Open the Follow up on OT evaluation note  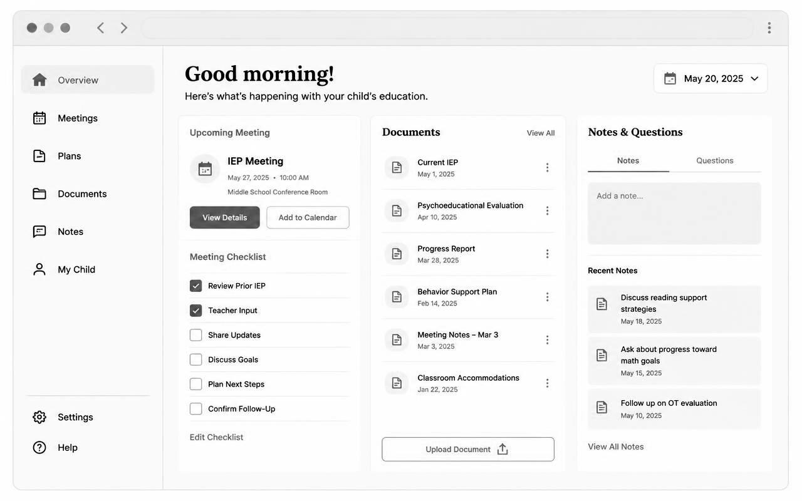[x=674, y=409]
